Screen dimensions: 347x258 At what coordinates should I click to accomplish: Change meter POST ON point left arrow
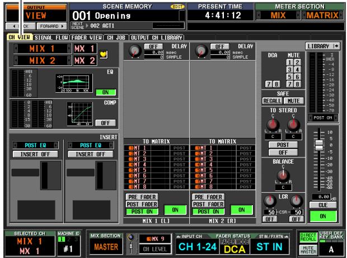[310, 118]
